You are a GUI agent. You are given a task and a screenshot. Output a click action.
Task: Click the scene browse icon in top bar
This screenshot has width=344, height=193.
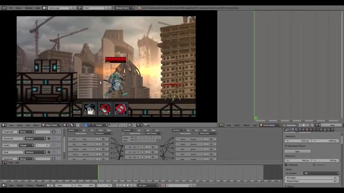coord(80,8)
